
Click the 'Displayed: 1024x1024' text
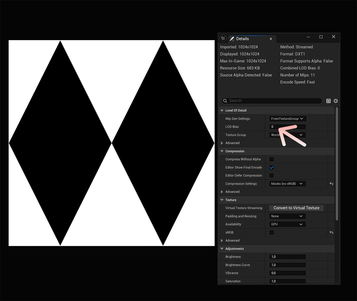pyautogui.click(x=240, y=54)
